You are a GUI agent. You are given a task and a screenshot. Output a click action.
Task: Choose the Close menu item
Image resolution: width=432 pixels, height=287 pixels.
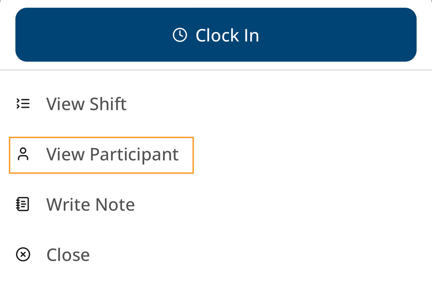pyautogui.click(x=68, y=255)
